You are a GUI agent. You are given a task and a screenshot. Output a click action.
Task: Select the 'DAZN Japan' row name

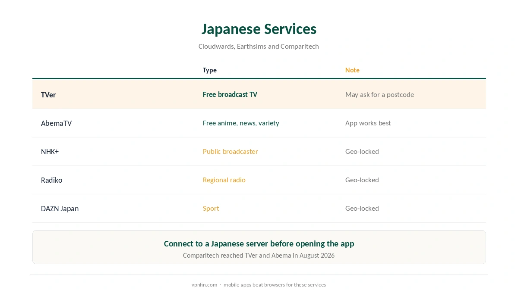(x=60, y=209)
